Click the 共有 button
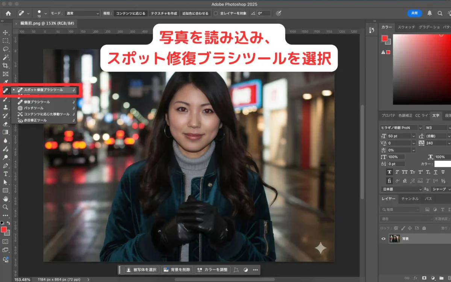The height and width of the screenshot is (282, 451). [x=415, y=13]
